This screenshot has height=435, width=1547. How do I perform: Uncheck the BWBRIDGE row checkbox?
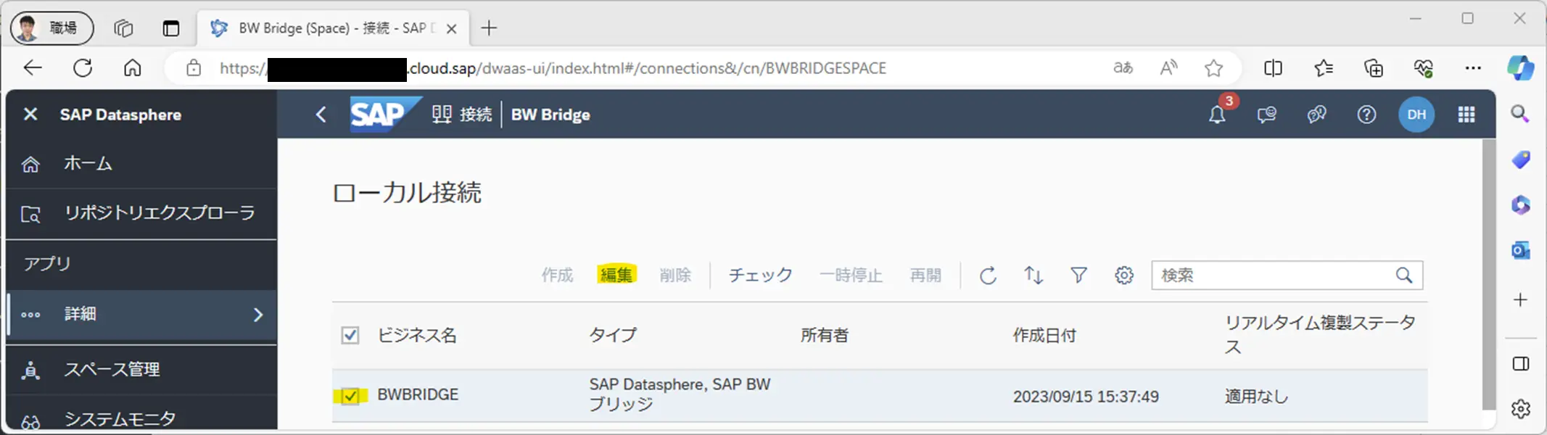tap(350, 396)
